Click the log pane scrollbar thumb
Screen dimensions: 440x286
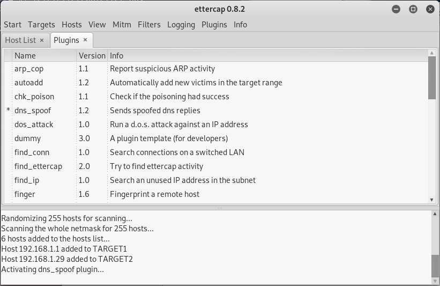[x=435, y=264]
